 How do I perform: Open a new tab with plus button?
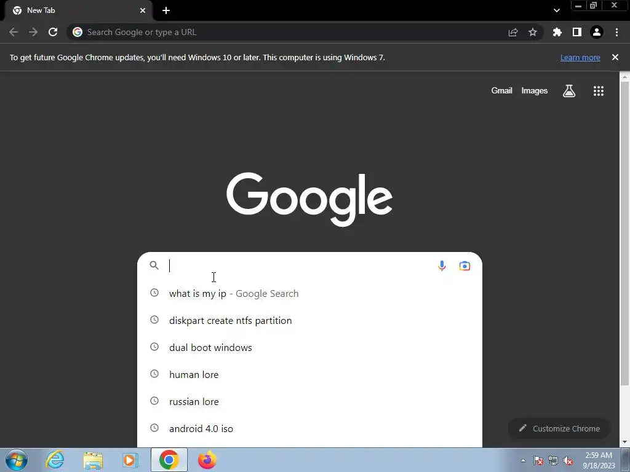166,10
